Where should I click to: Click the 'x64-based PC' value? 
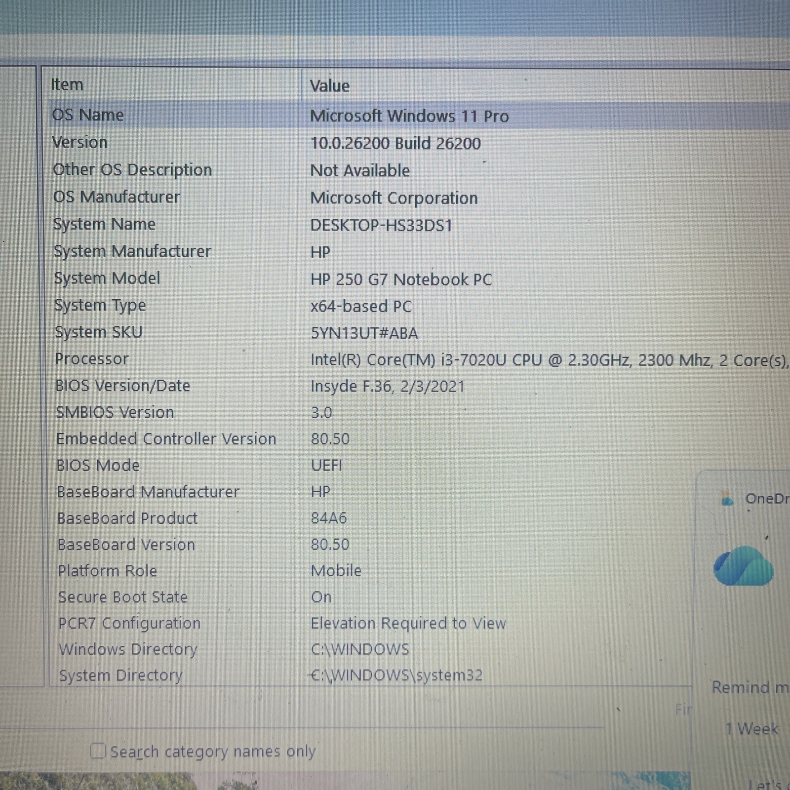[x=361, y=306]
